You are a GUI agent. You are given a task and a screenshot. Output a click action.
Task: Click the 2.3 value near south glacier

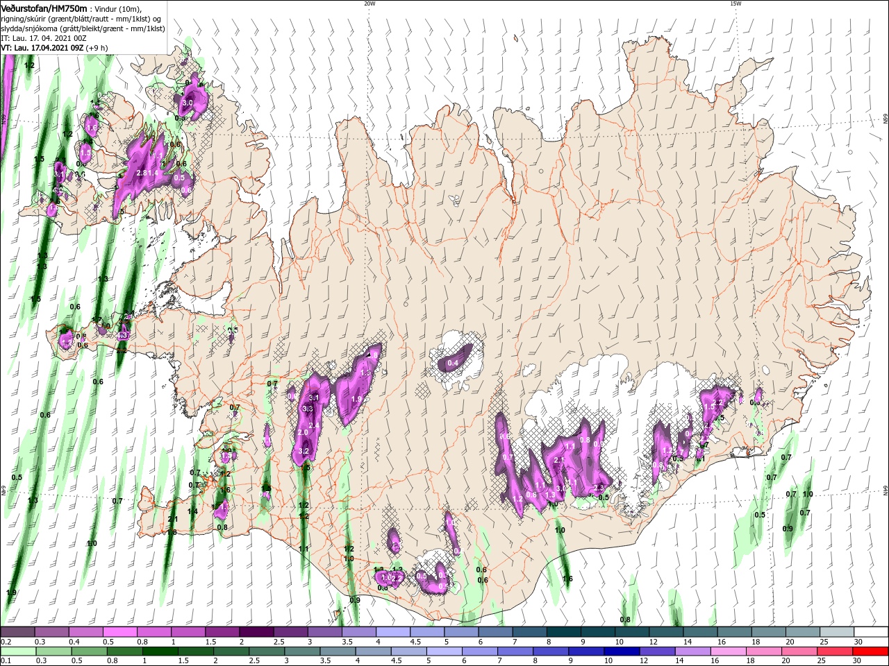tap(599, 488)
